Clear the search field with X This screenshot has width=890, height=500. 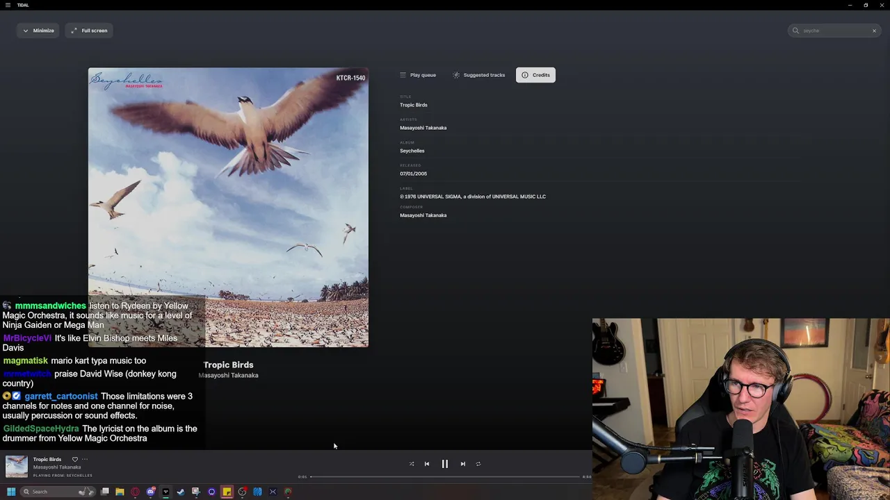point(874,31)
